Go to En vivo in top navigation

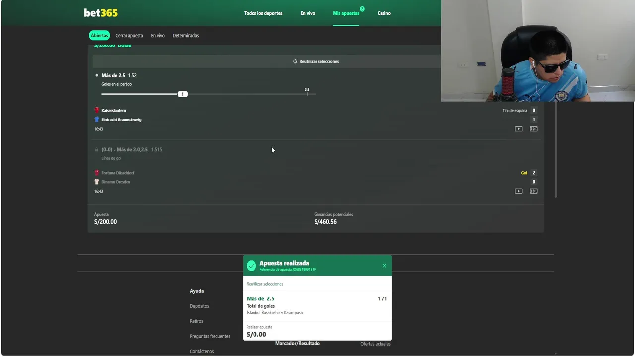point(308,13)
